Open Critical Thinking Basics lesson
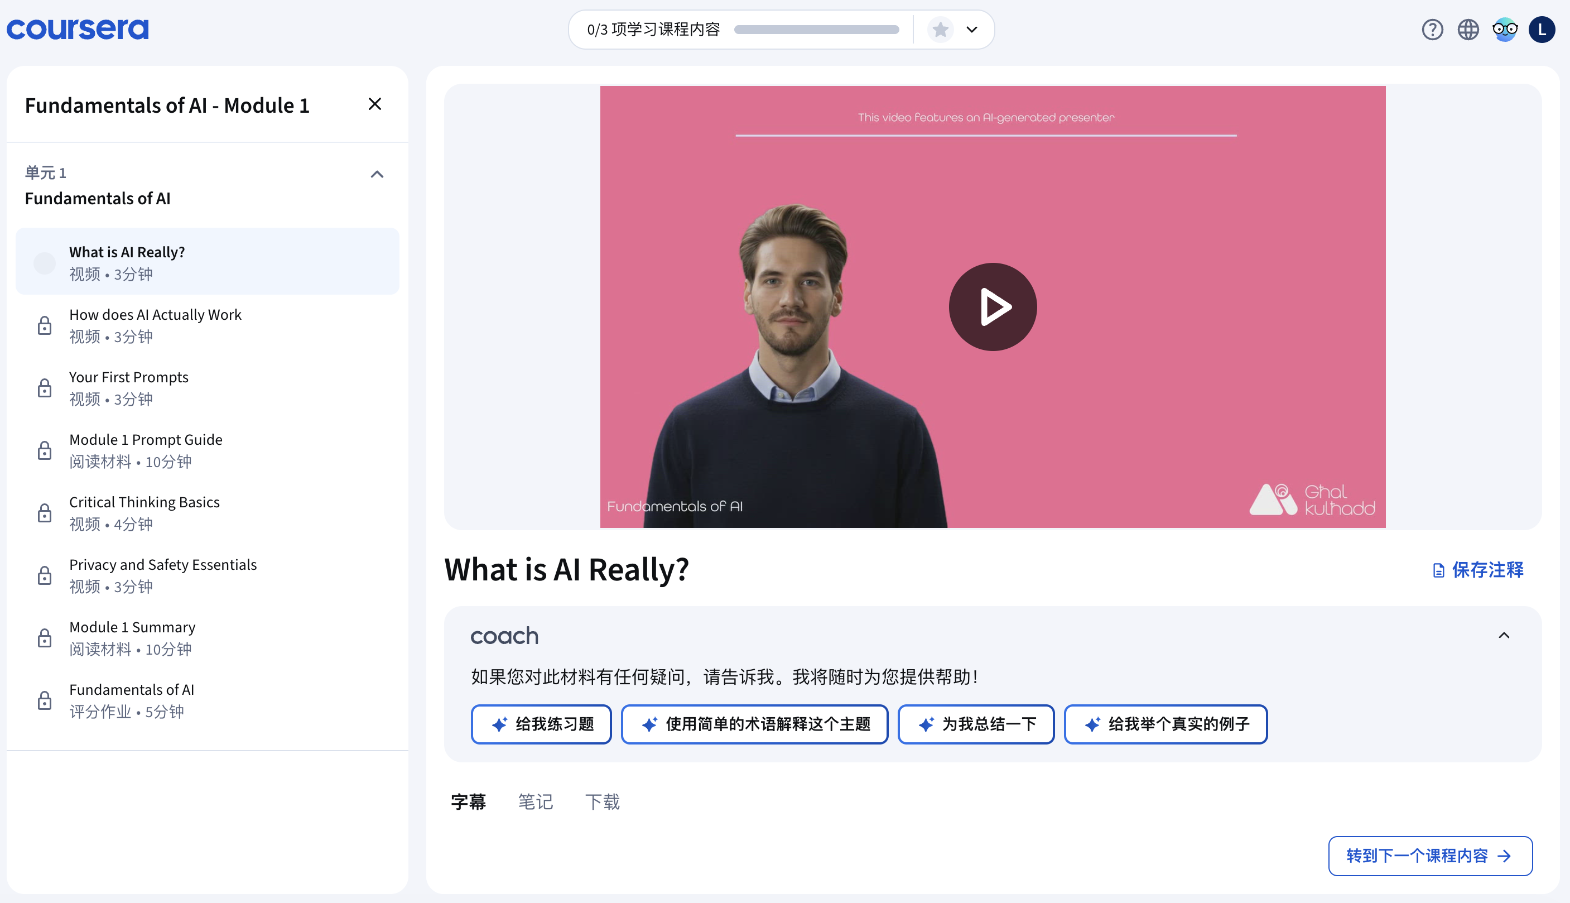Screen dimensions: 1570x903 pyautogui.click(x=207, y=513)
